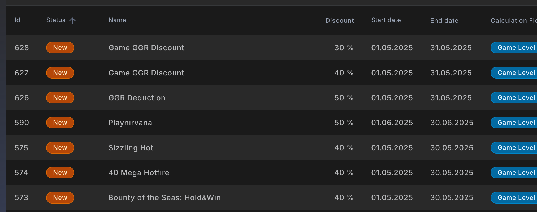This screenshot has height=212, width=537.
Task: Sort table by Id column
Action: point(18,20)
